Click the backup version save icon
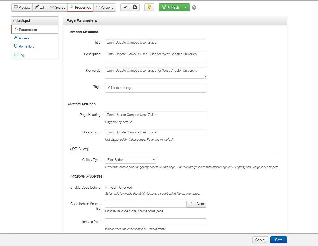 (x=135, y=8)
